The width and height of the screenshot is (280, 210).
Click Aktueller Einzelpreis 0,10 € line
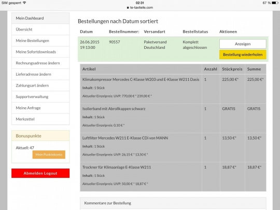point(103,125)
